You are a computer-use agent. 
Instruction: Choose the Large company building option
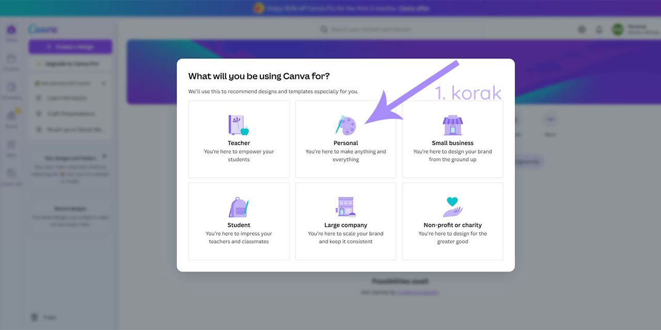click(345, 207)
